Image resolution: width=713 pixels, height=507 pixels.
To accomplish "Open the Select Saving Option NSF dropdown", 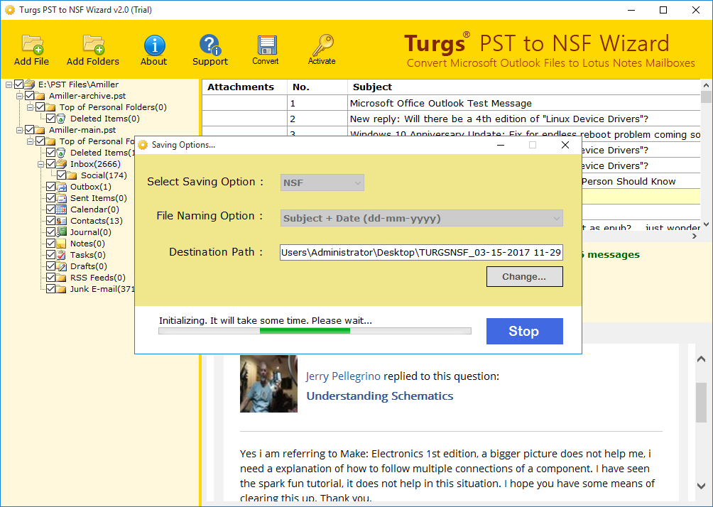I will coord(322,182).
